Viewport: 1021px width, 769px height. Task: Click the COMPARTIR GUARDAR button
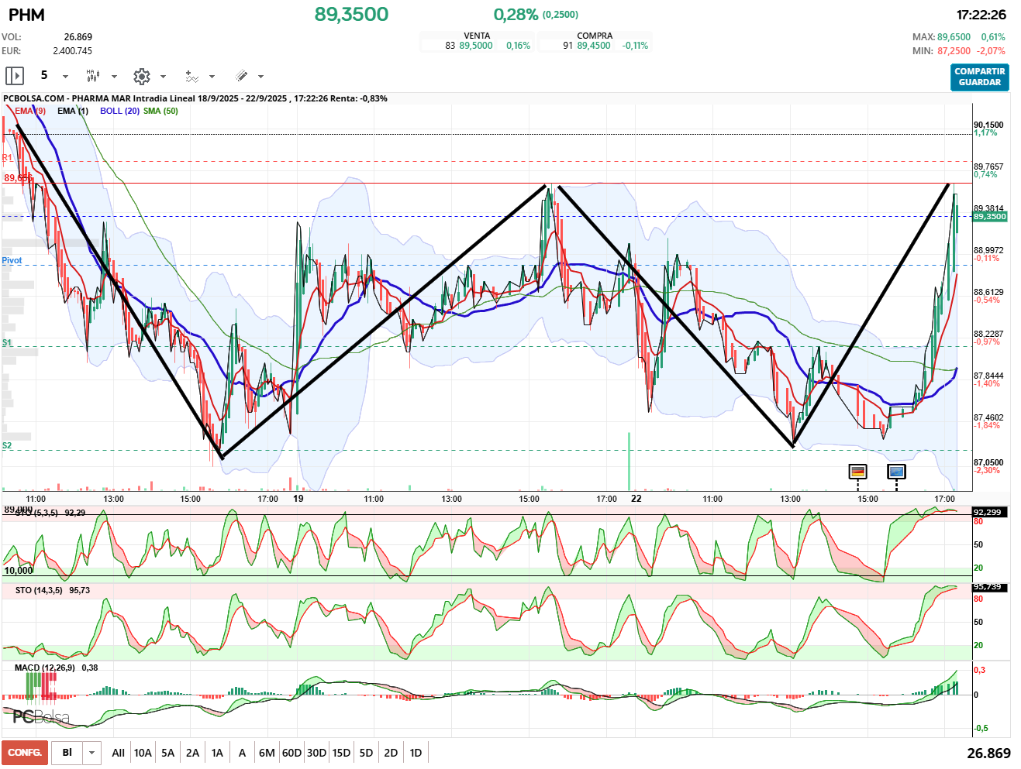tap(980, 77)
